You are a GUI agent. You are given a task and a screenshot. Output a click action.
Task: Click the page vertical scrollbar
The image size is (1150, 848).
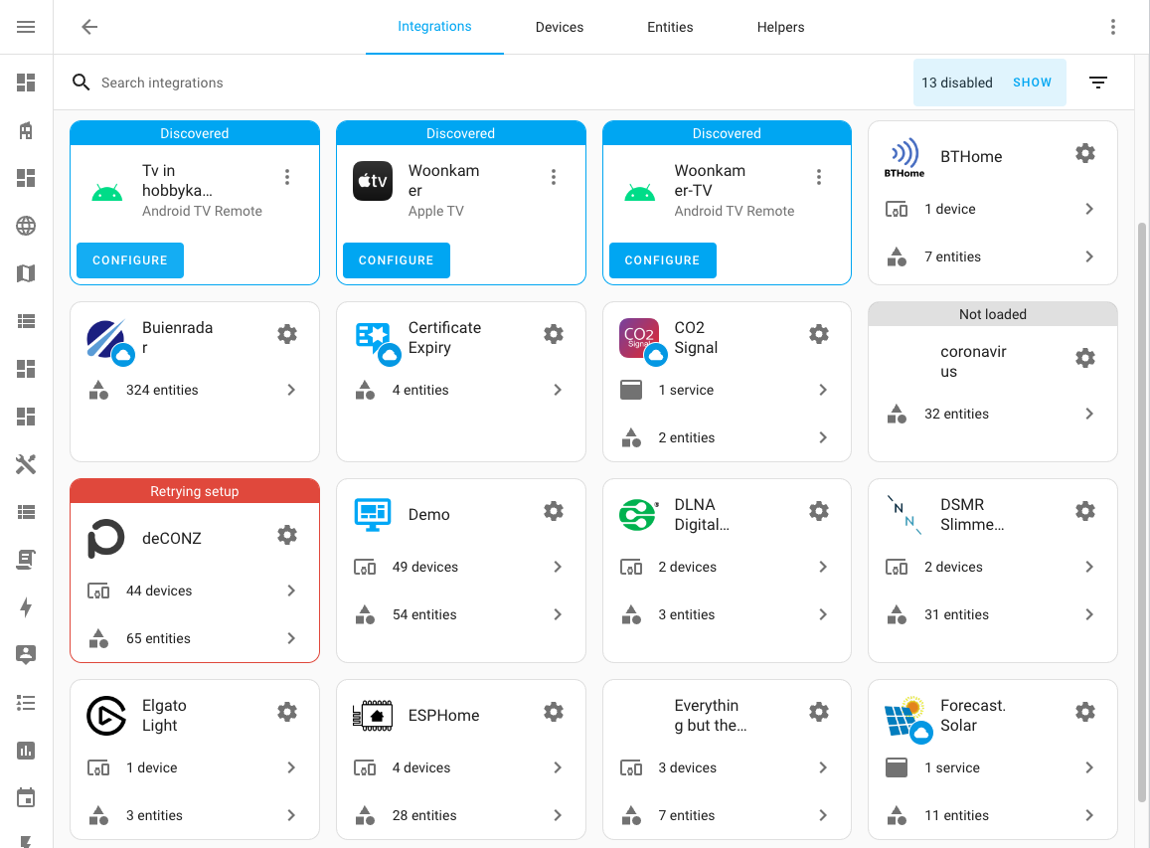point(1142,512)
